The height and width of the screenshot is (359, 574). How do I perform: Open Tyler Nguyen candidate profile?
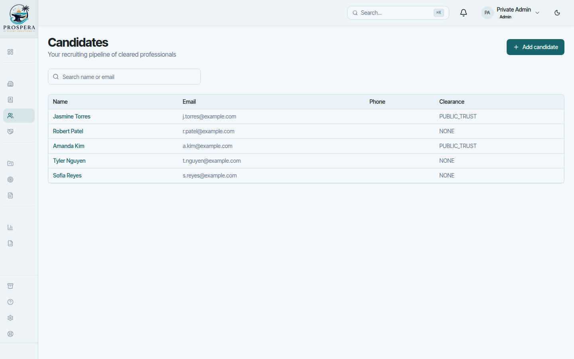[x=69, y=161]
